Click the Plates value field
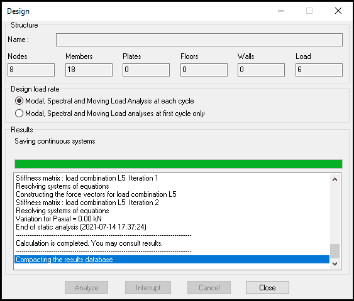Image resolution: width=354 pixels, height=301 pixels. [146, 70]
